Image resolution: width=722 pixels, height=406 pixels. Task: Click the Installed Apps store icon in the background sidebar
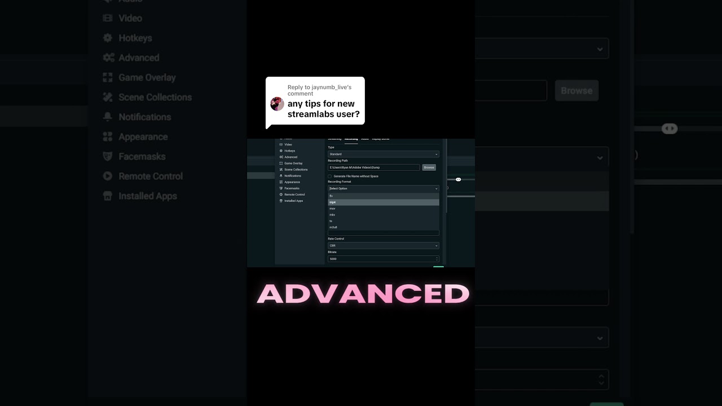107,196
